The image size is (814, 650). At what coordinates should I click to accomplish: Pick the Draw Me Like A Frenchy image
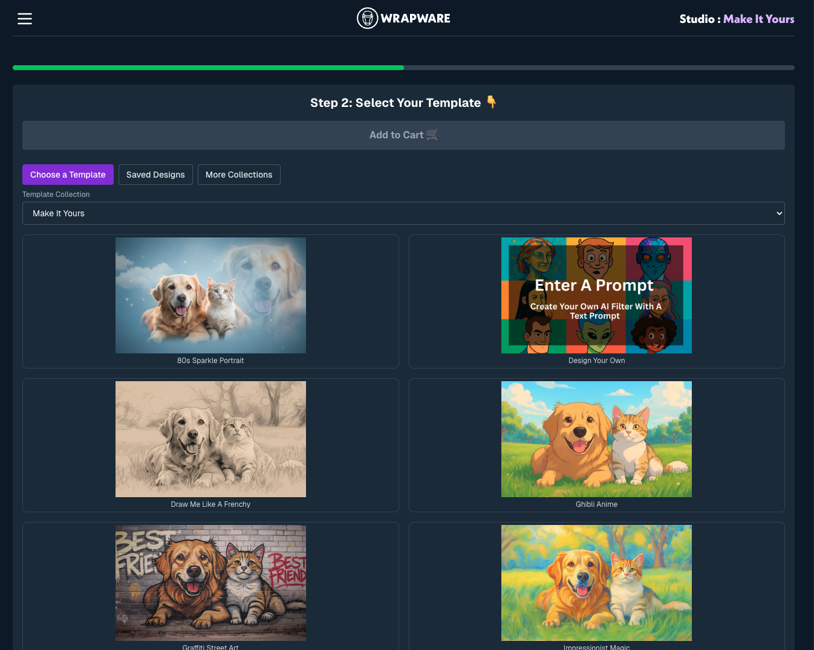[x=210, y=439]
